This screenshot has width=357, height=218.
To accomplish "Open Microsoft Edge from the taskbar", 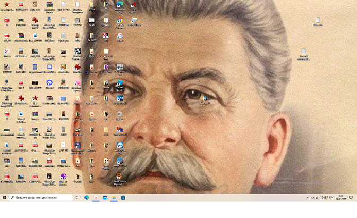I will pos(87,197).
